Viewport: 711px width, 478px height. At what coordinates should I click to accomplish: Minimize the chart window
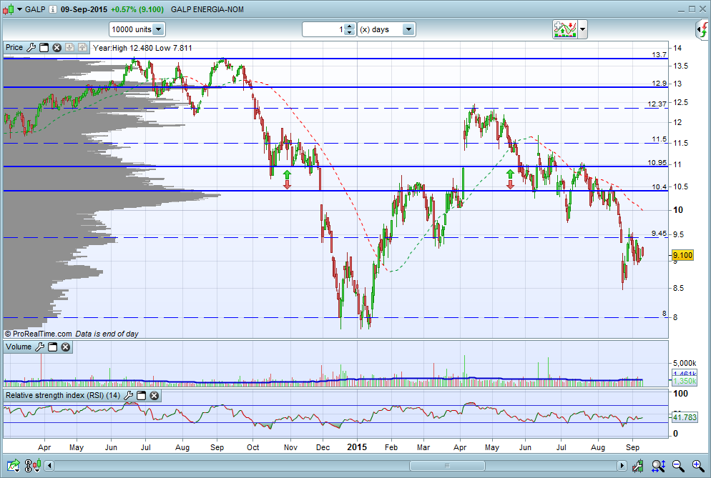682,9
